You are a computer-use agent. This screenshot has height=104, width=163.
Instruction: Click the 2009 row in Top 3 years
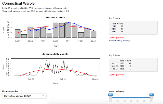click(117, 29)
